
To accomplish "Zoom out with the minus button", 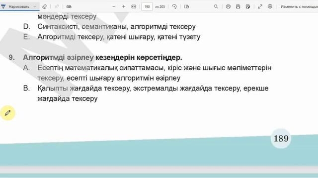I will [x=114, y=6].
